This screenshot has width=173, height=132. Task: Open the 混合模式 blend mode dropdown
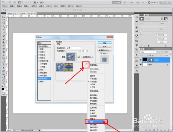(x=75, y=48)
